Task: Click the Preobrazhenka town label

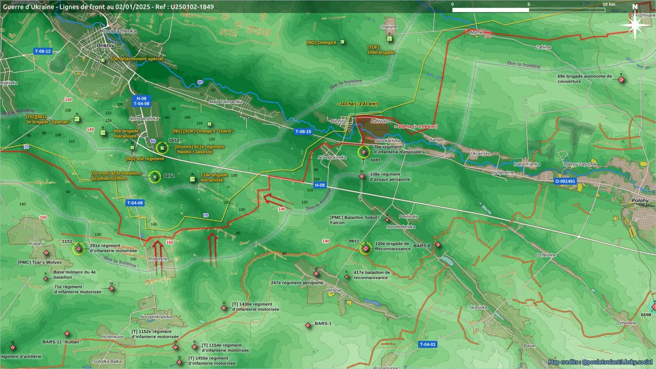Action: [x=118, y=31]
